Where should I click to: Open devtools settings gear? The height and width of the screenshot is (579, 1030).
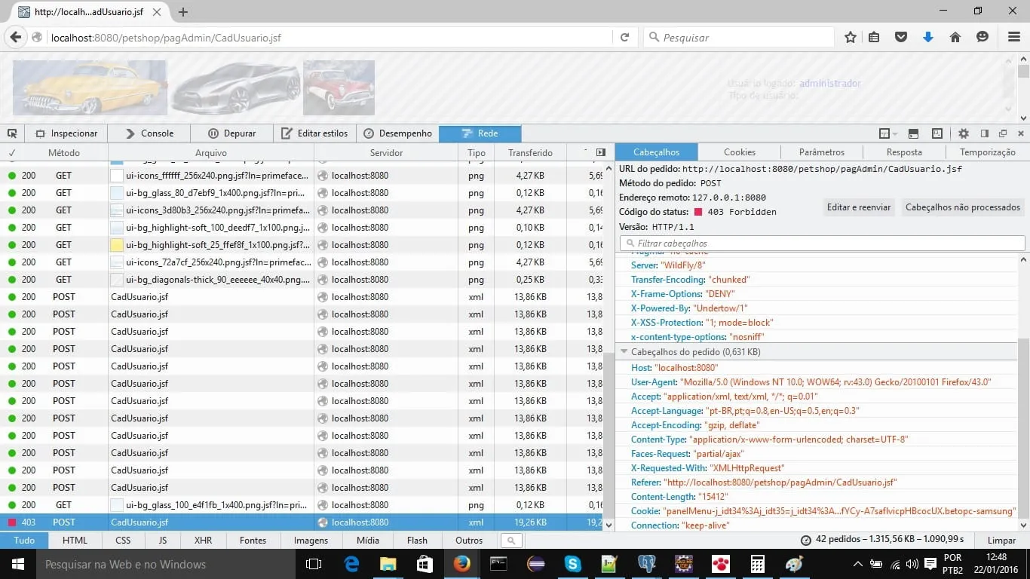tap(964, 133)
